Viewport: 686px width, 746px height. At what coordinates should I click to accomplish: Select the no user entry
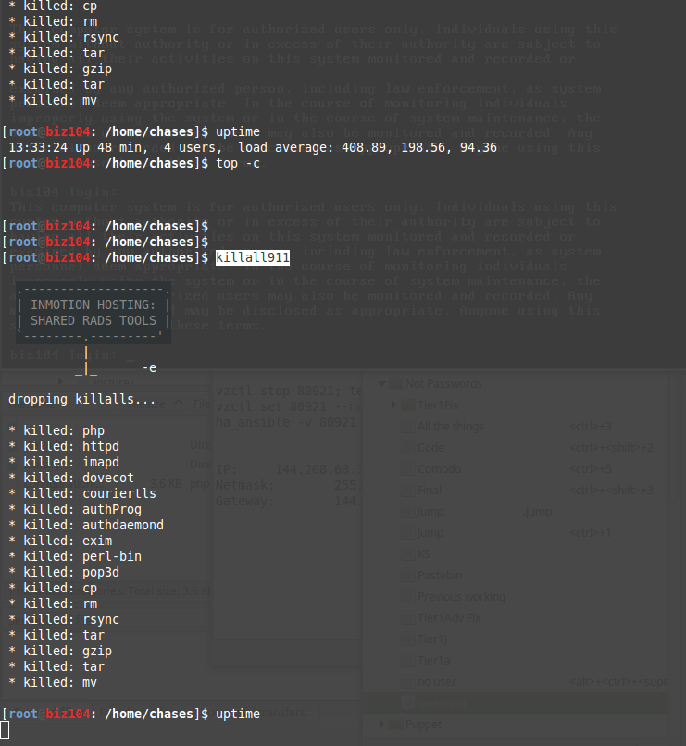[x=436, y=682]
